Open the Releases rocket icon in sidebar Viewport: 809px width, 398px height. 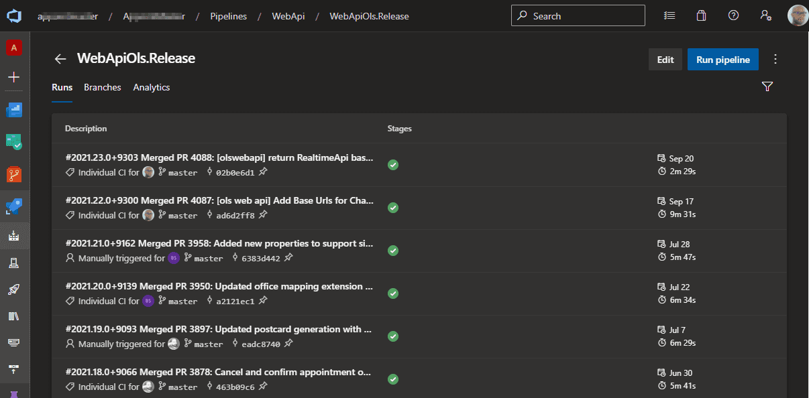coord(14,289)
